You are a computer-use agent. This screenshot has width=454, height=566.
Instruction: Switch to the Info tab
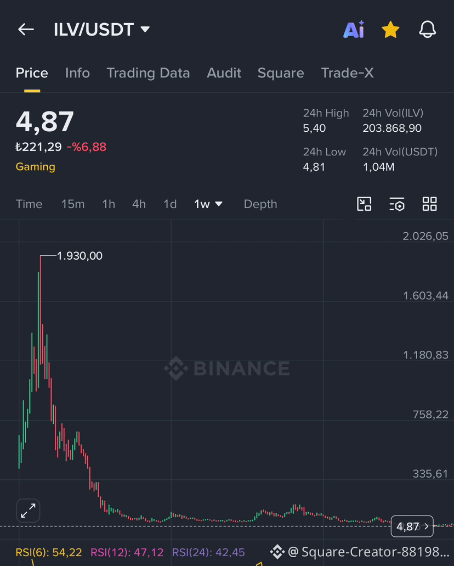(x=77, y=73)
